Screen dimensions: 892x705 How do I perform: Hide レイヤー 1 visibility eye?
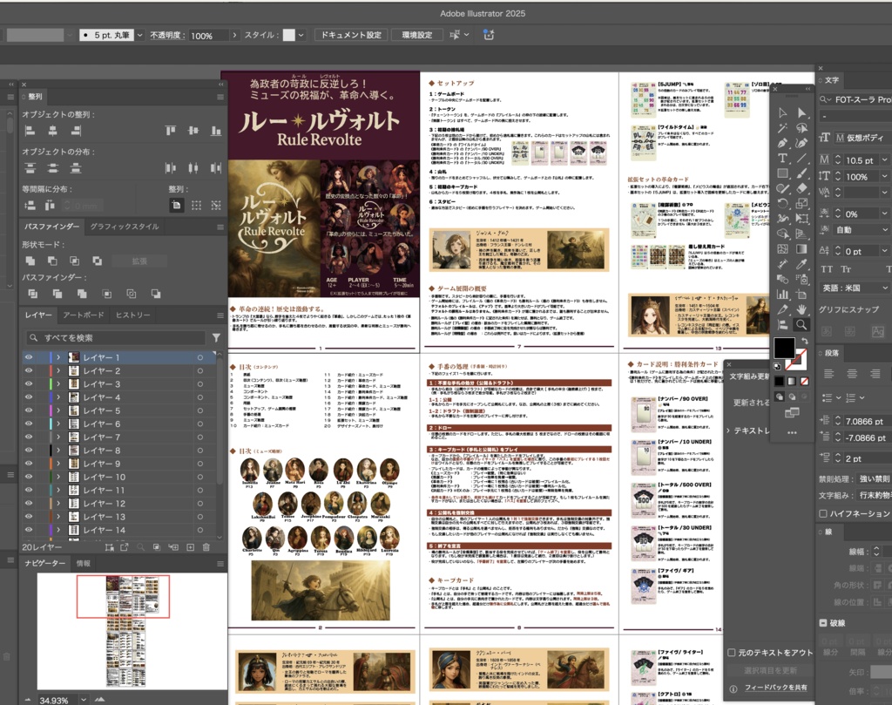point(29,357)
